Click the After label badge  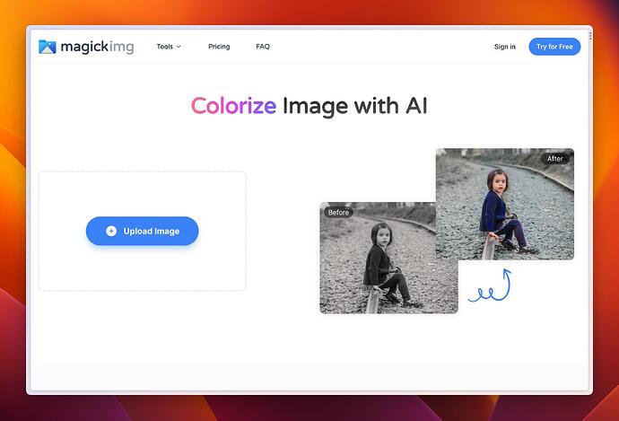click(x=554, y=159)
